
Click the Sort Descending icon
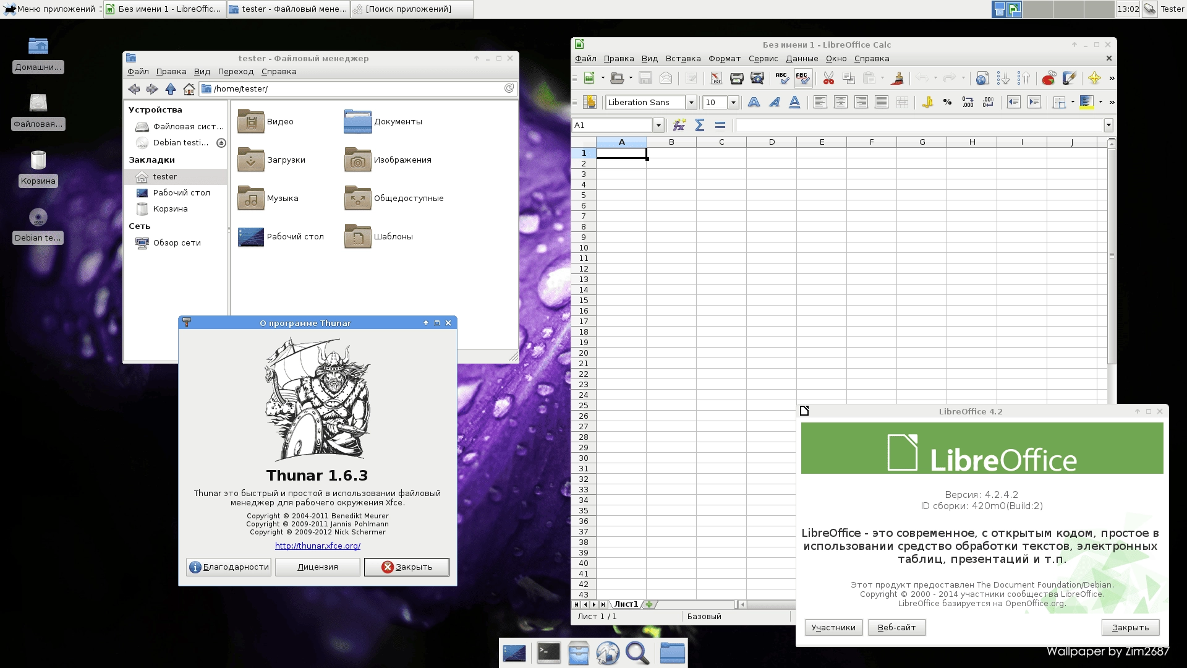coord(1023,78)
